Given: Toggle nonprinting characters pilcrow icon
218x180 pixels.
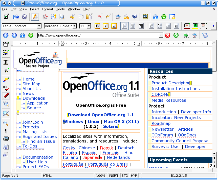Looking at the screenshot, I should [6, 131].
